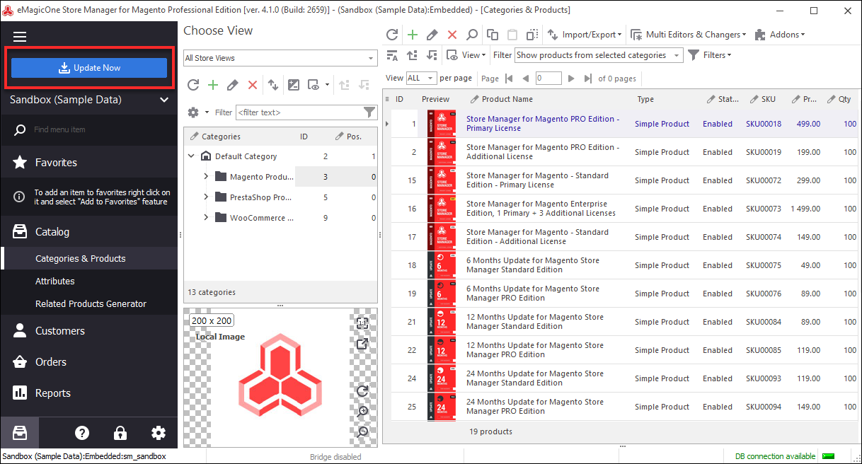Add a new product with the green plus
This screenshot has height=464, width=862.
(413, 35)
